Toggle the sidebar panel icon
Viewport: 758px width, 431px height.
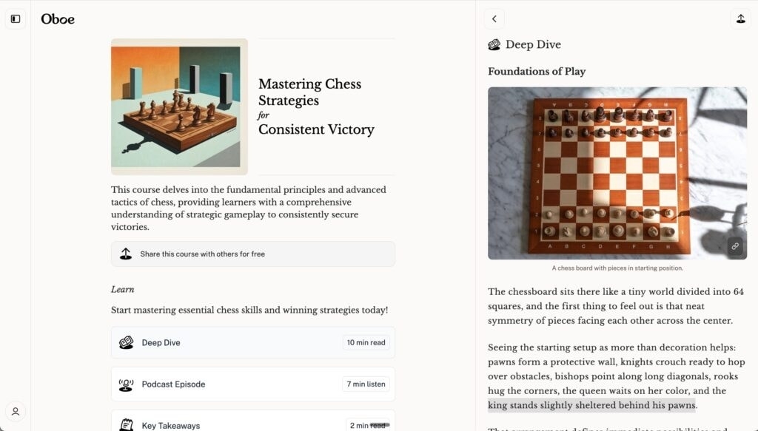coord(16,18)
